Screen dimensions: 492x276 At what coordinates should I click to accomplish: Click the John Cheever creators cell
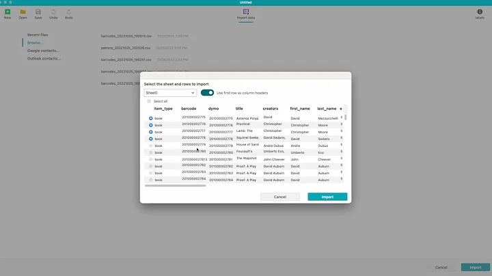[x=274, y=159]
